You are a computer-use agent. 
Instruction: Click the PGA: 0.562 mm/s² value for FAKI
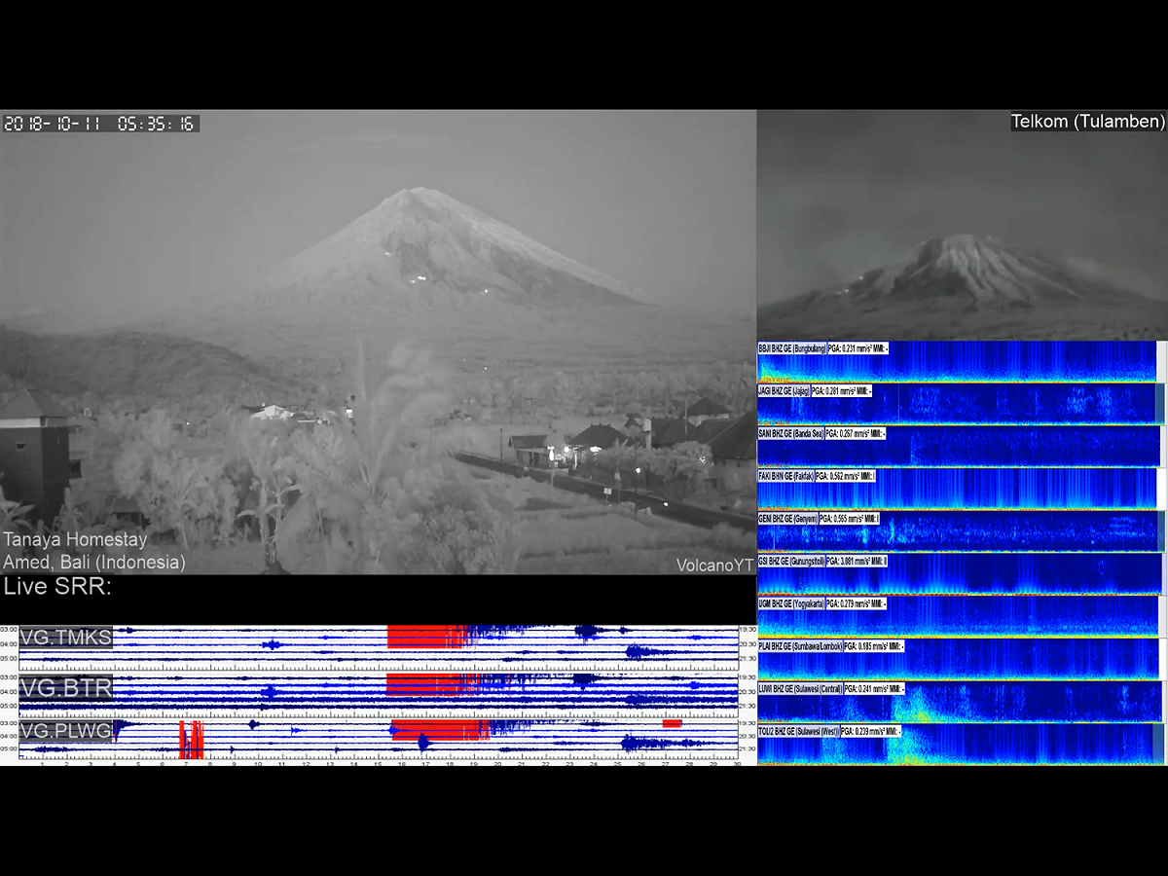click(846, 476)
